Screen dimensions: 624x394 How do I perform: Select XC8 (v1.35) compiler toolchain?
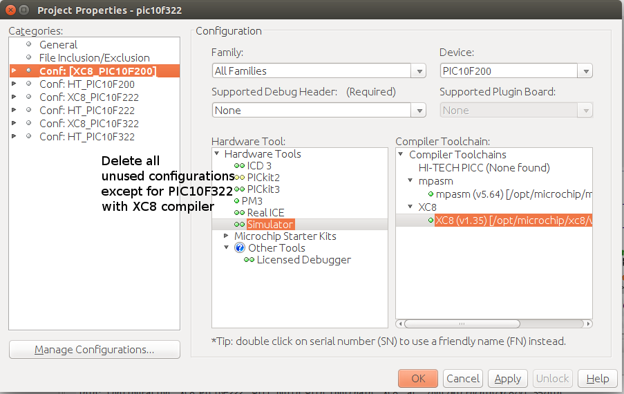[x=513, y=221]
